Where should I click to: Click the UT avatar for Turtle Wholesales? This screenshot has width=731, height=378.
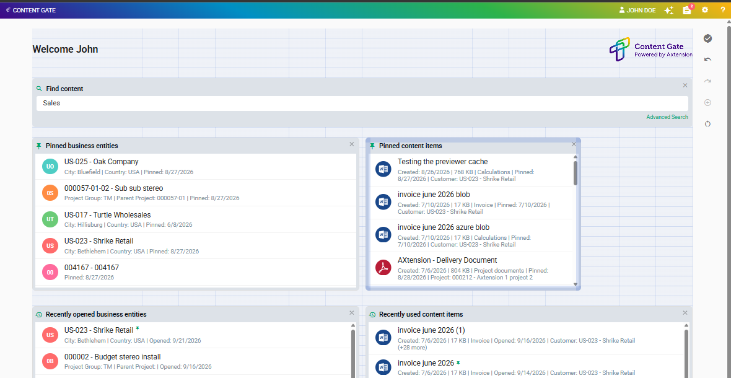[50, 219]
